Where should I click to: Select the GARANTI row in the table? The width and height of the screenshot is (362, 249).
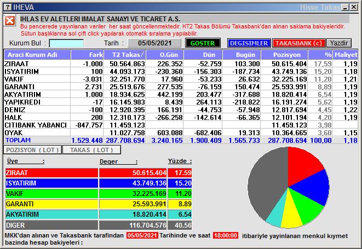click(x=181, y=86)
